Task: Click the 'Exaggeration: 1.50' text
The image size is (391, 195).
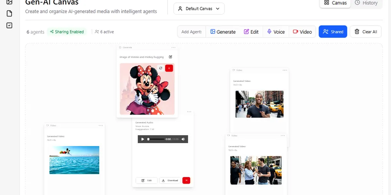Action: click(x=145, y=129)
